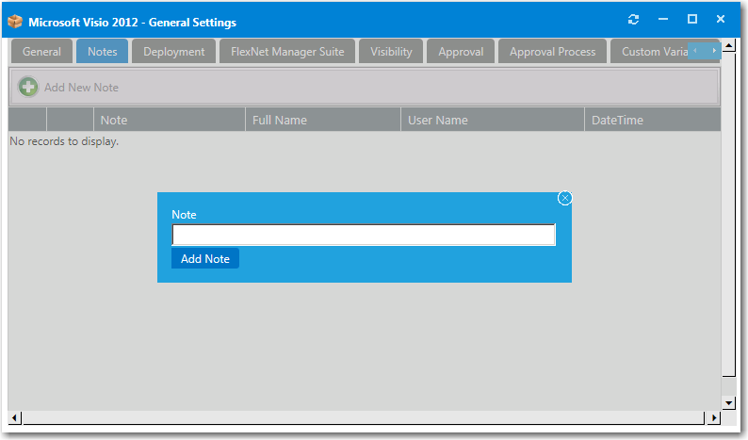Open the Deployment tab

(x=174, y=52)
